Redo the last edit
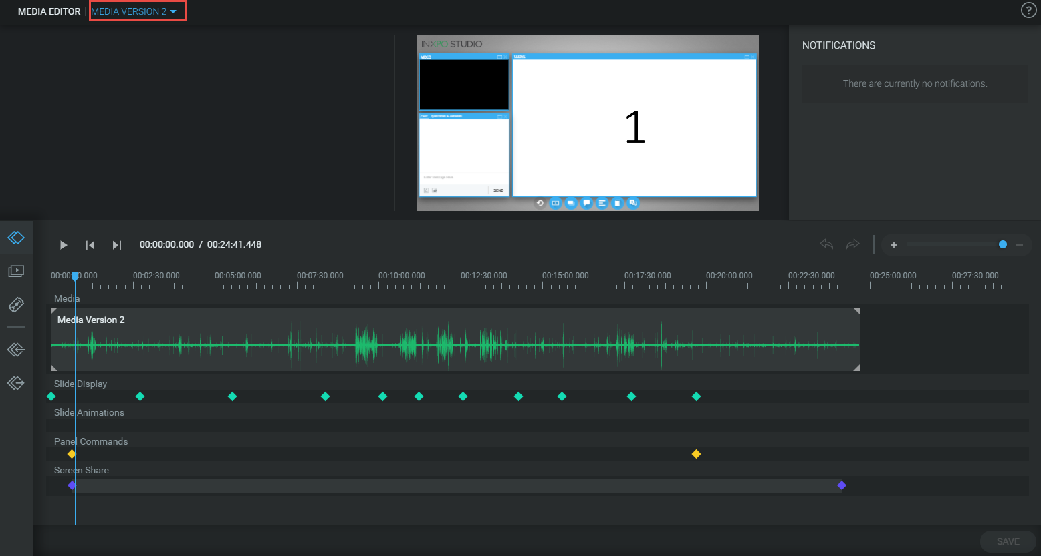 pyautogui.click(x=852, y=244)
